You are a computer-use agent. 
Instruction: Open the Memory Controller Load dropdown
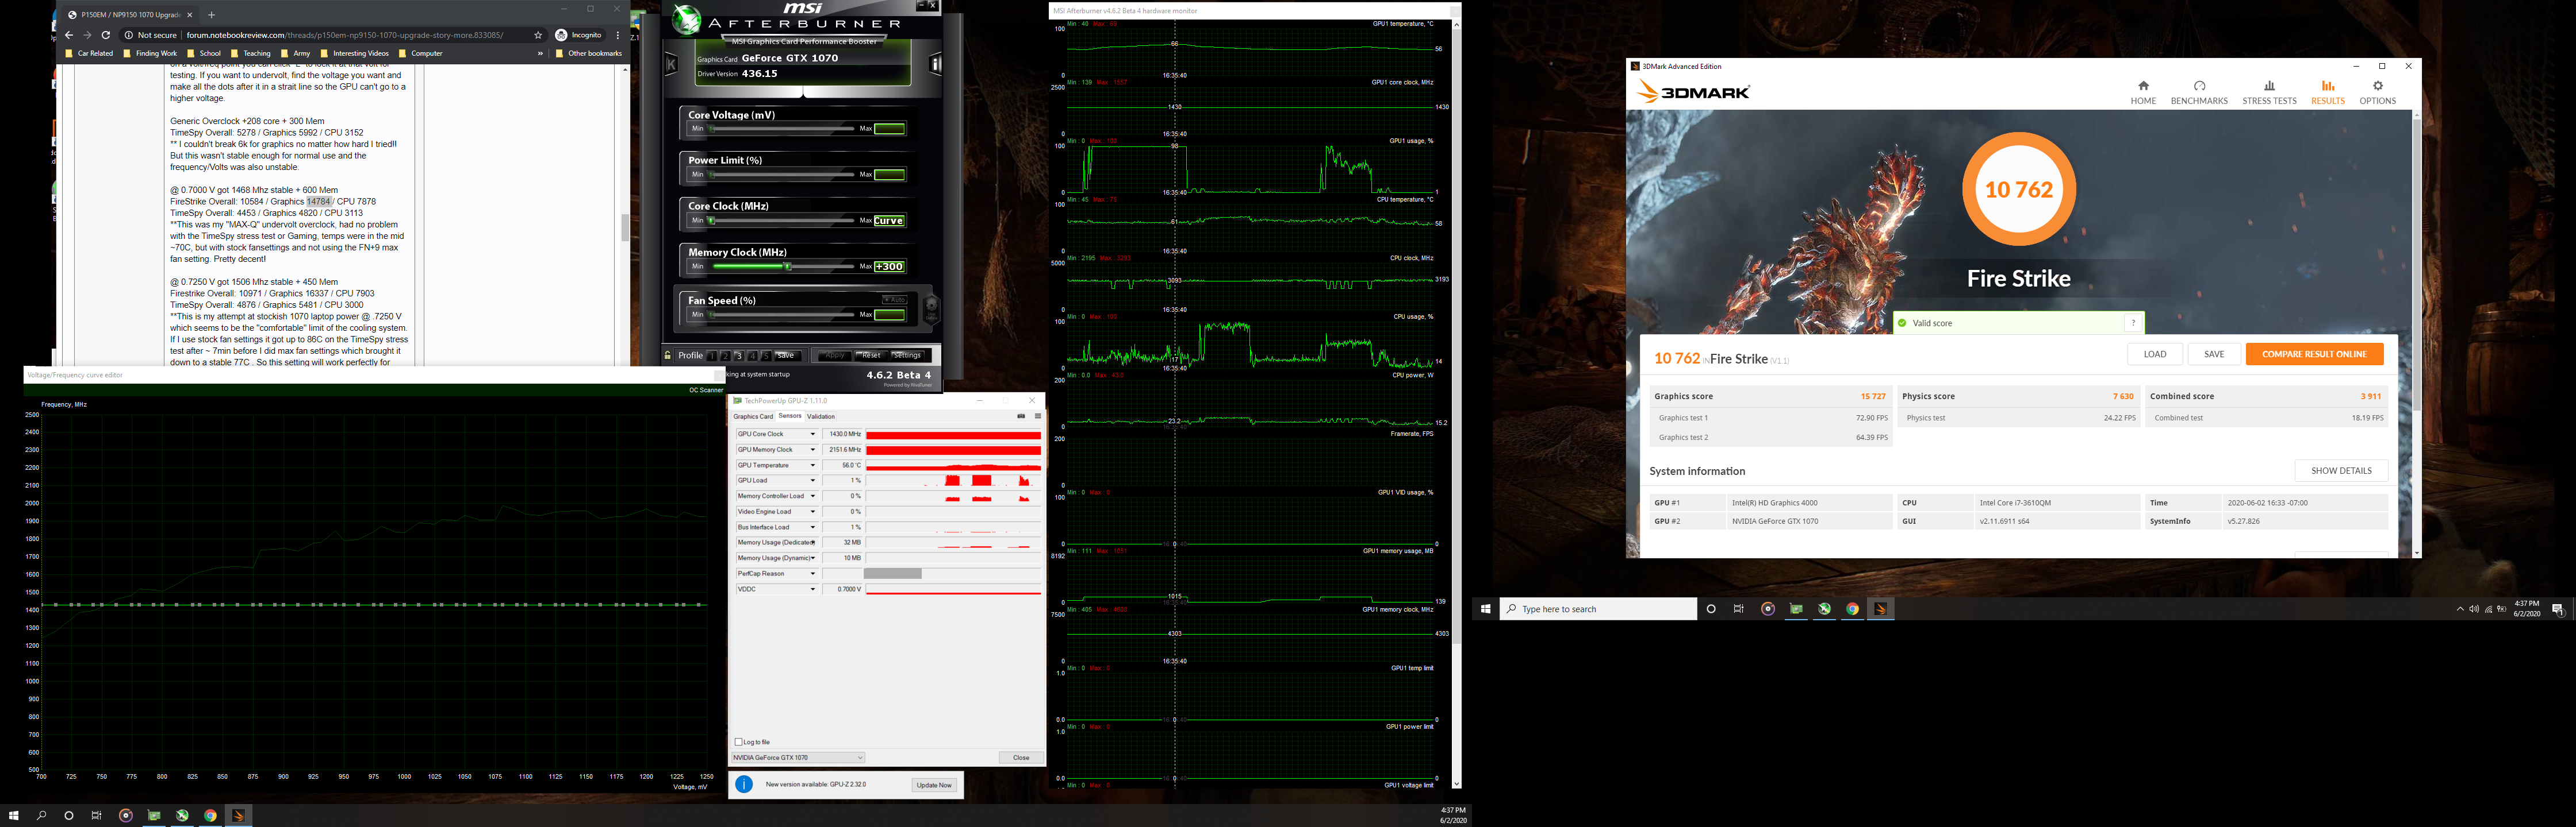point(813,496)
